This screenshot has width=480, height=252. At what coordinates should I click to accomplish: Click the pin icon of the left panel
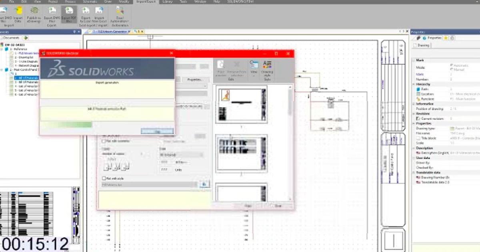[x=74, y=32]
